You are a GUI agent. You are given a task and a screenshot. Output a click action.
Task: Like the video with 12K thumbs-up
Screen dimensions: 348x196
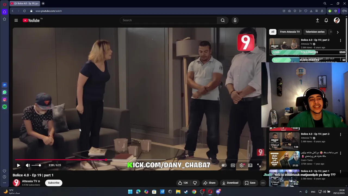183,183
